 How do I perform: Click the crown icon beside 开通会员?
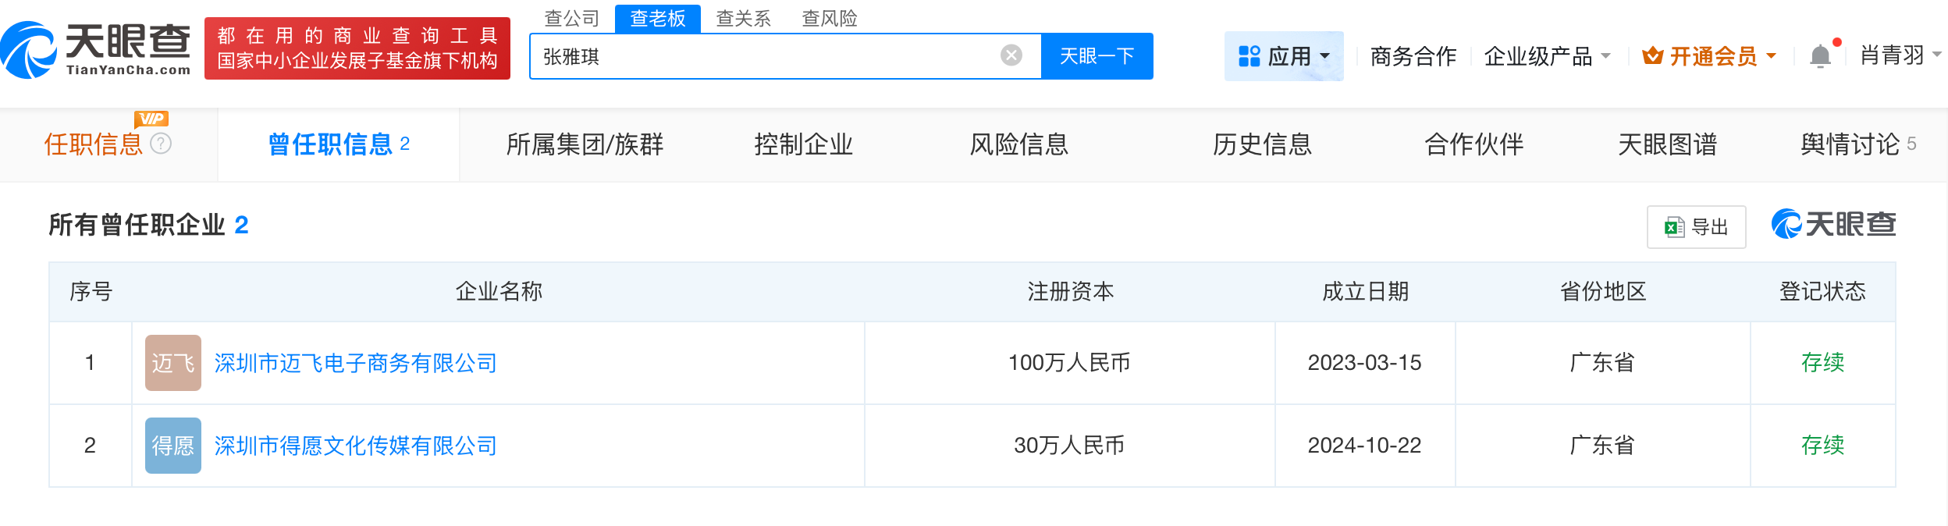(x=1652, y=55)
